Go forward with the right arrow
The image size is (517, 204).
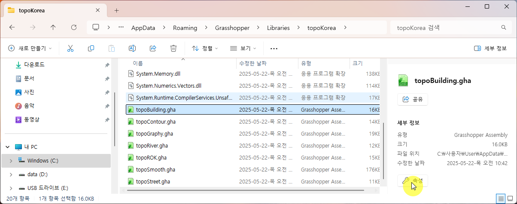pyautogui.click(x=33, y=27)
